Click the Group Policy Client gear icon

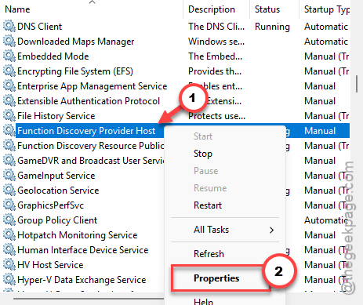[9, 220]
